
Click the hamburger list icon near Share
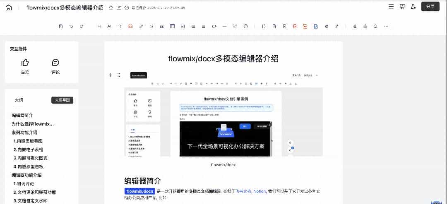pos(392,7)
